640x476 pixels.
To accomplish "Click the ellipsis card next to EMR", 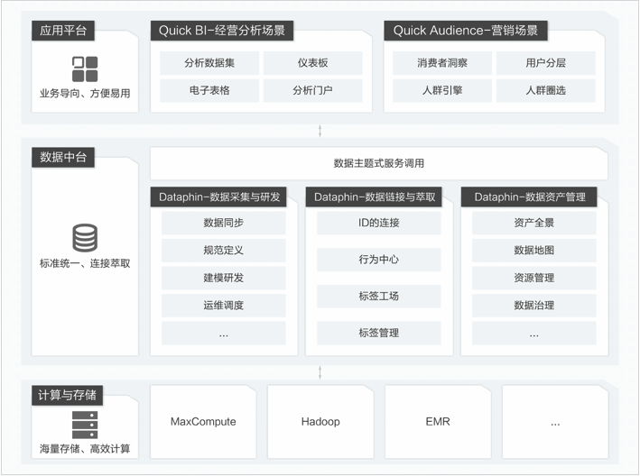I will click(555, 422).
